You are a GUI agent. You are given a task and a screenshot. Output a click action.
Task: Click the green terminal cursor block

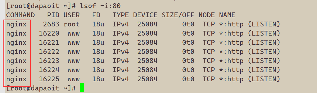[82, 88]
